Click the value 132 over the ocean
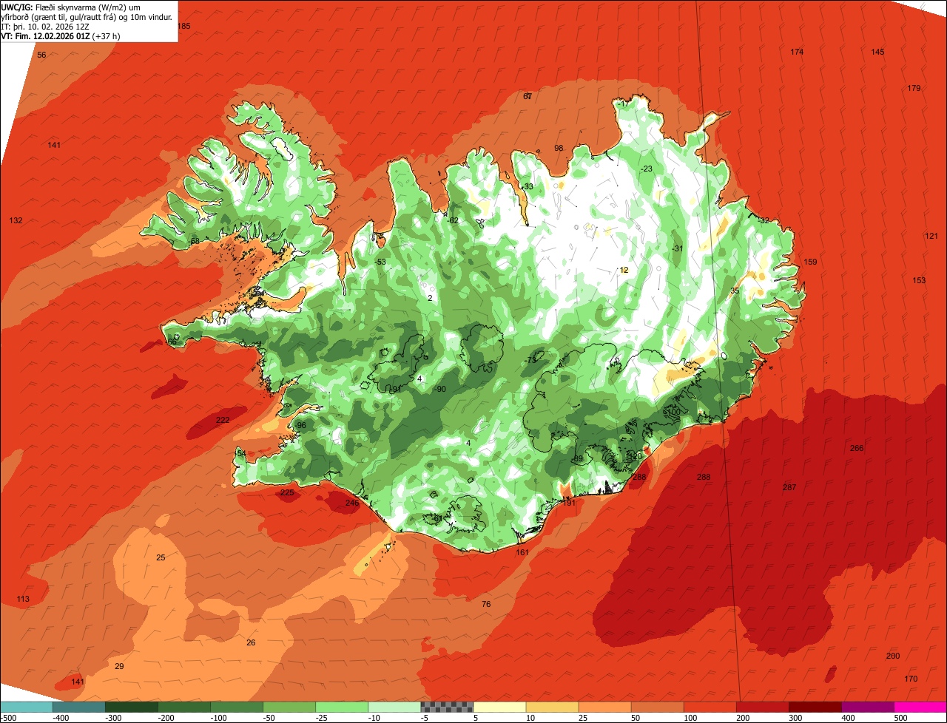The image size is (947, 723). (x=16, y=221)
